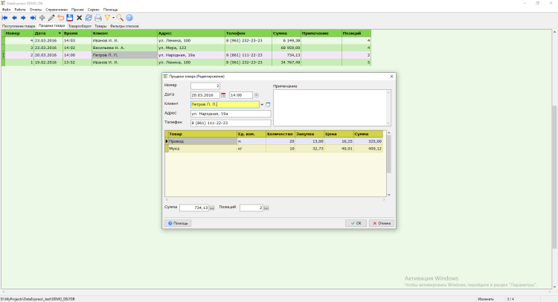Click the Номер column header in main table
This screenshot has width=558, height=302.
click(19, 33)
